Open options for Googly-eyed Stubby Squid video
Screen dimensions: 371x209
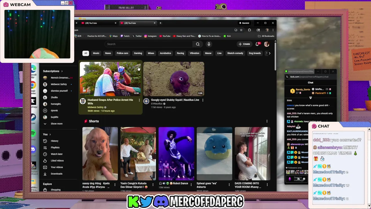click(203, 100)
